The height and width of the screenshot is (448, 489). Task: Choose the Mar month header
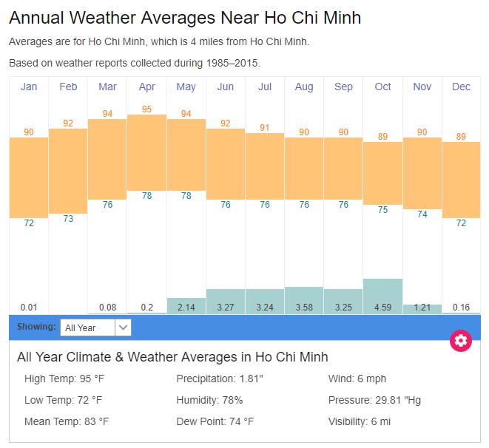(107, 86)
